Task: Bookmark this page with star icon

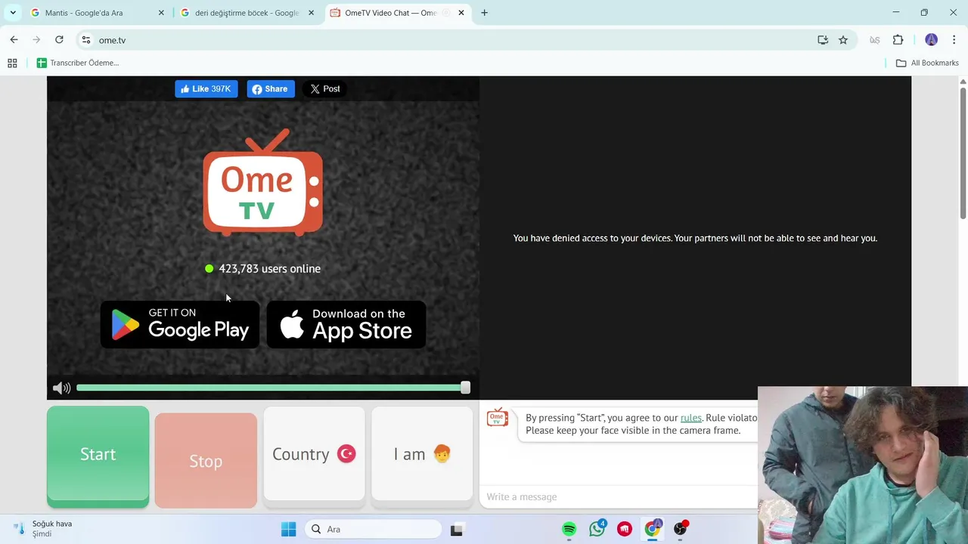Action: tap(843, 40)
